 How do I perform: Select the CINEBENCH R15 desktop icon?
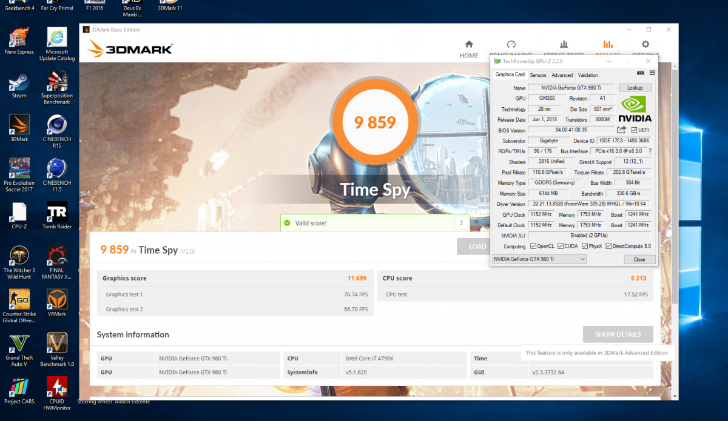57,131
